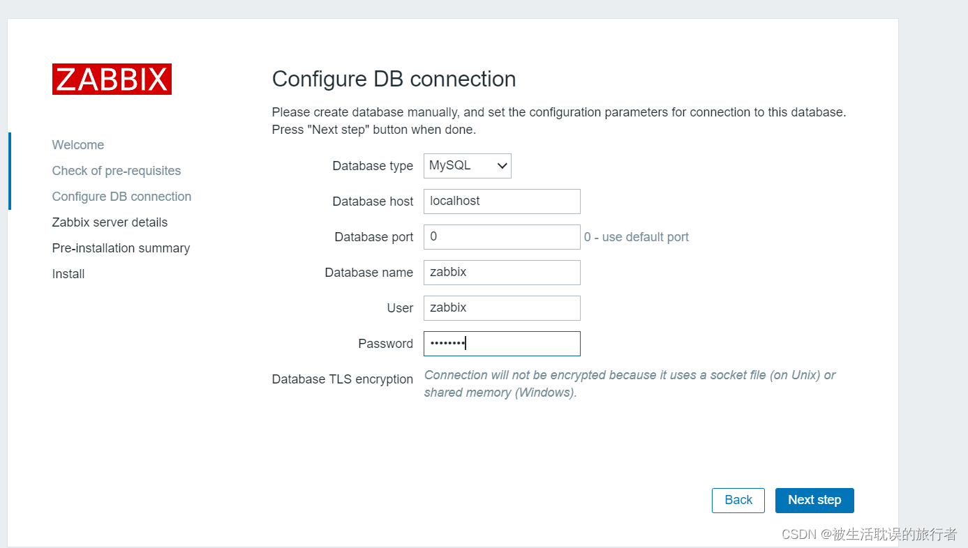The image size is (968, 548).
Task: Click the Database port label
Action: tap(374, 237)
